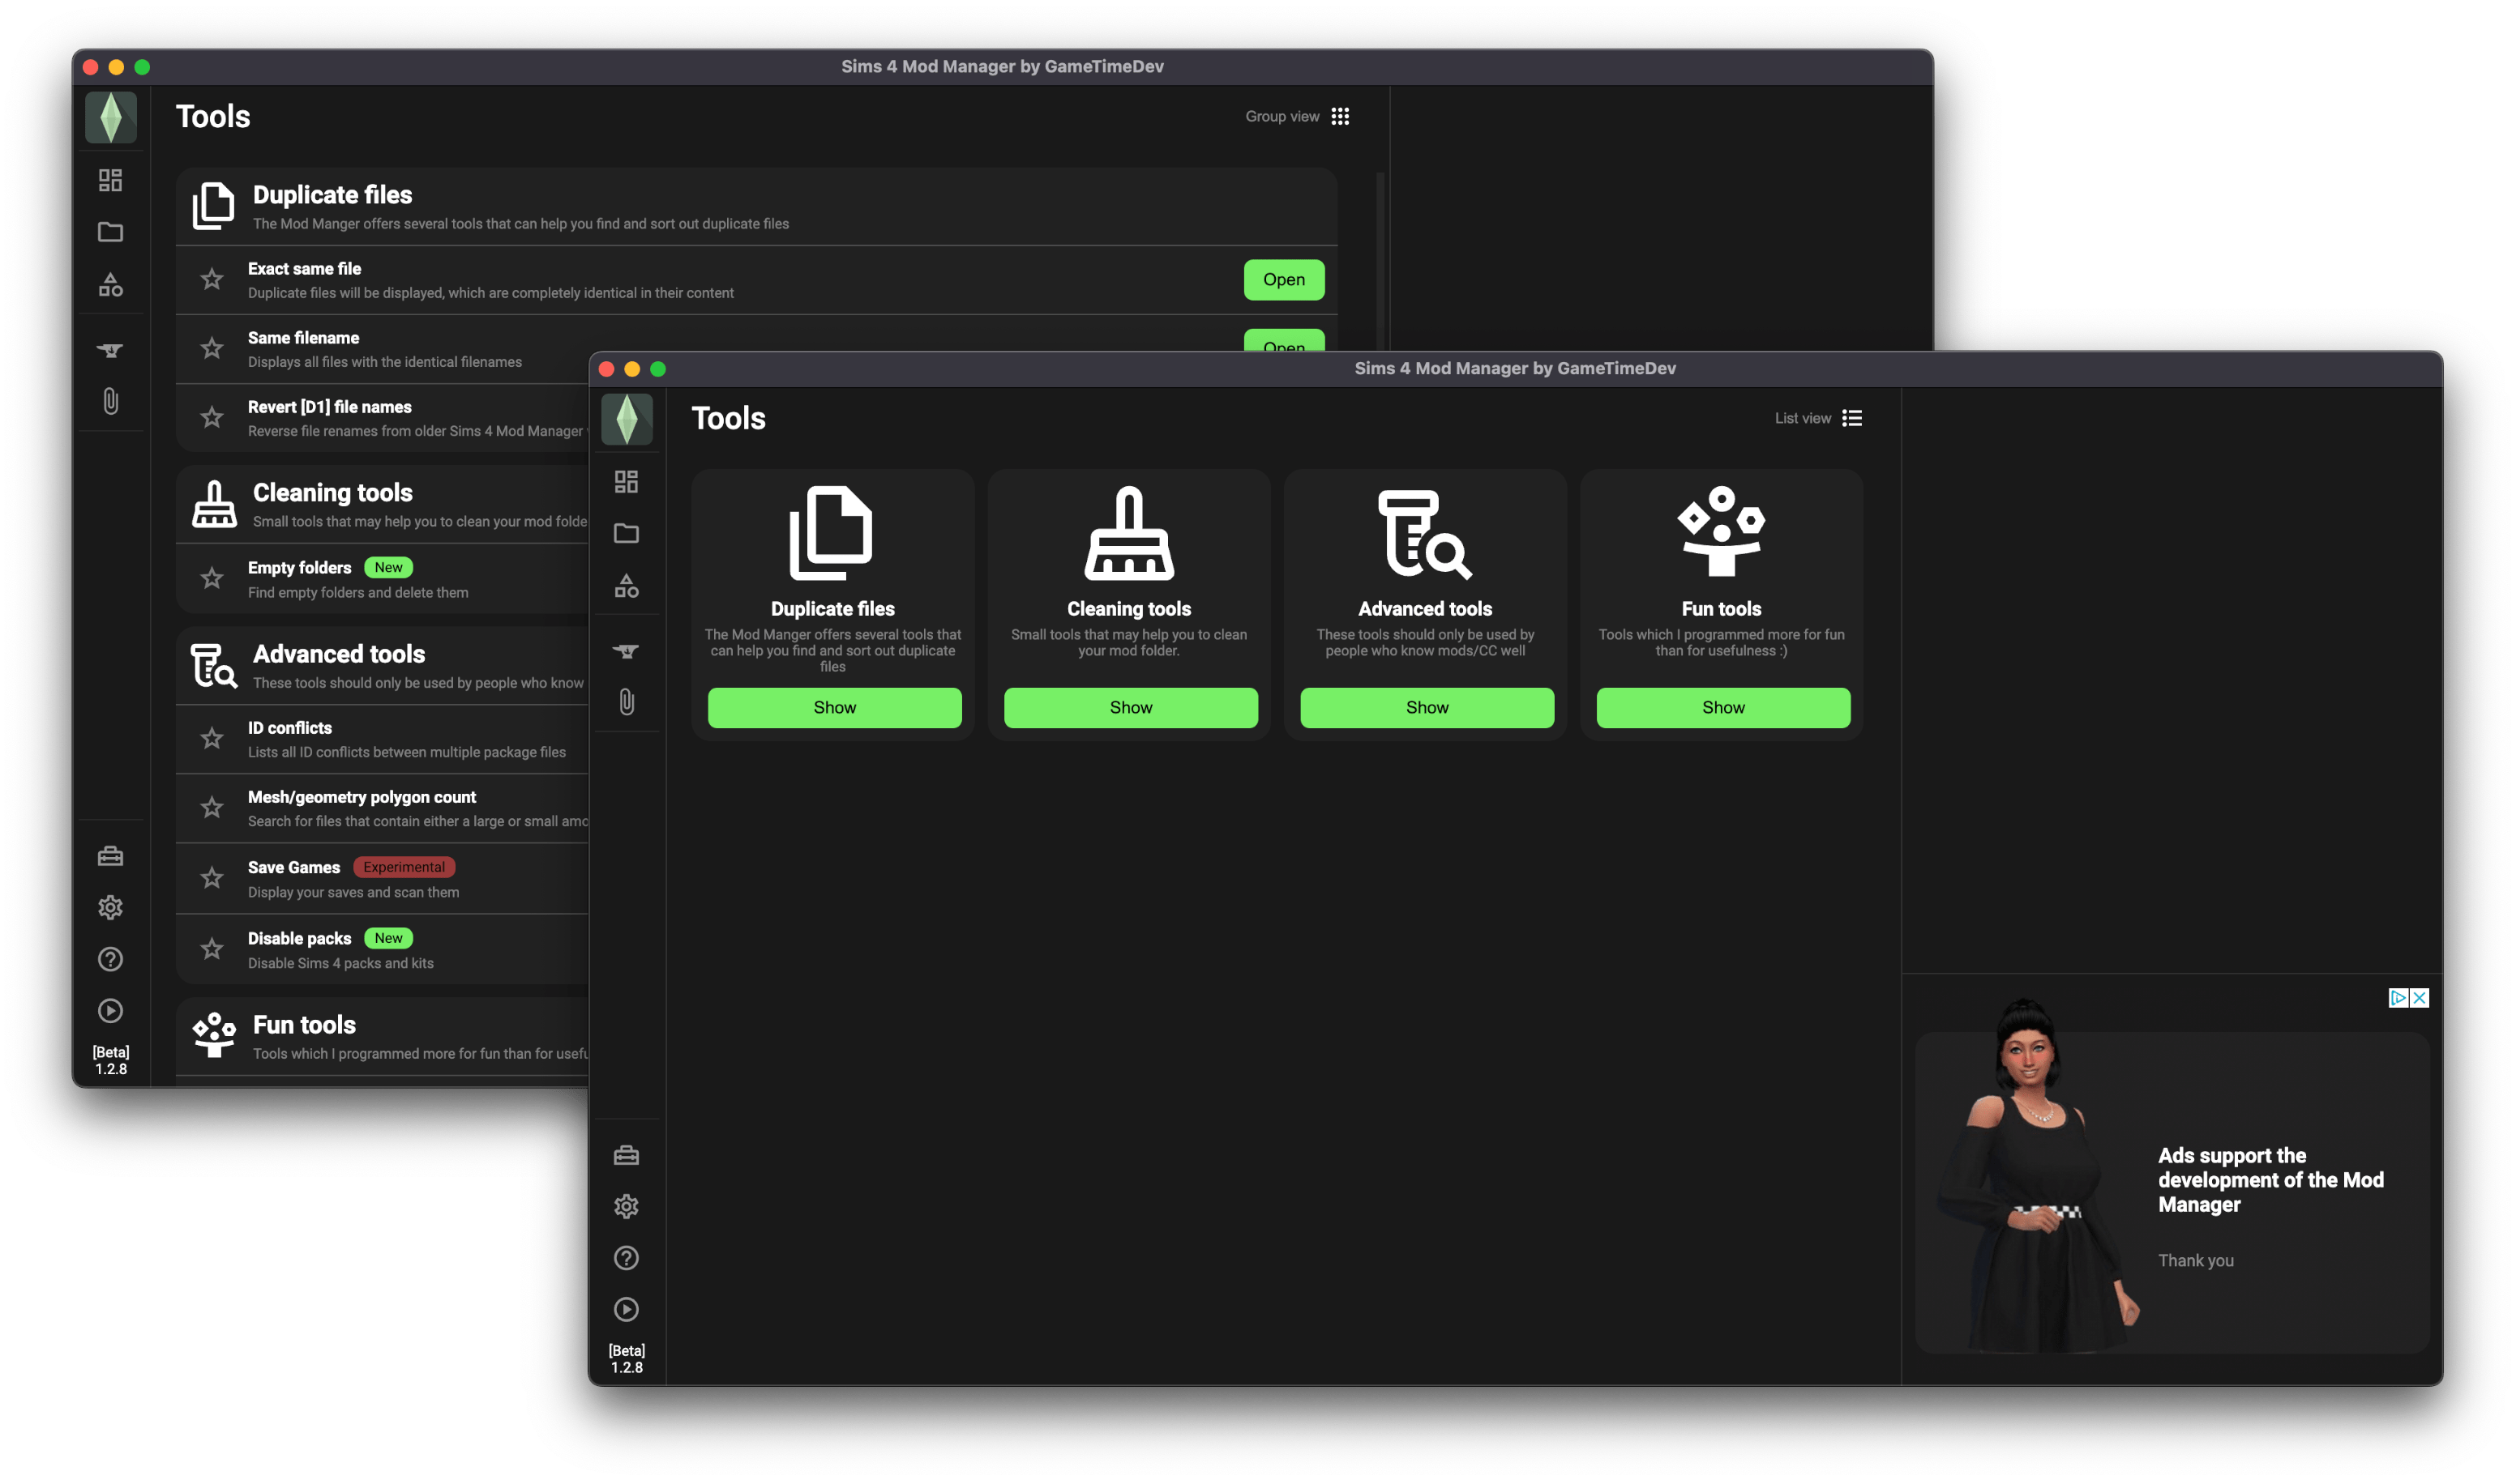Screen dimensions: 2516x1484
Task: Star the Revert [D1] file names tool
Action: coord(211,417)
